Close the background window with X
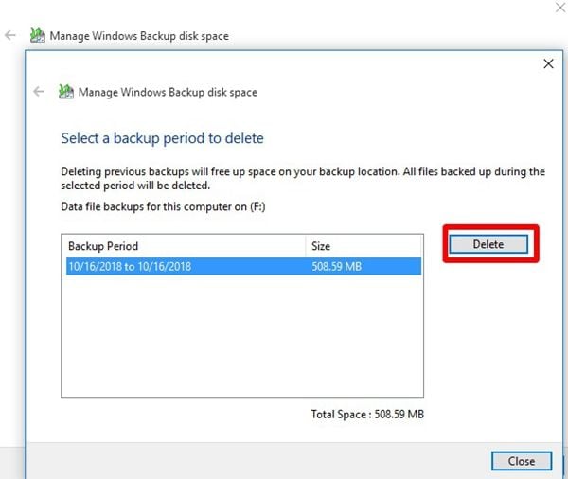This screenshot has width=568, height=479. pos(560,7)
